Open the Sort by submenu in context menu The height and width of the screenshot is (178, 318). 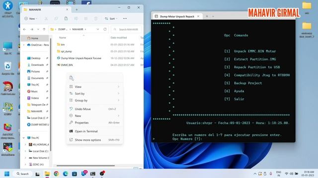[x=94, y=93]
